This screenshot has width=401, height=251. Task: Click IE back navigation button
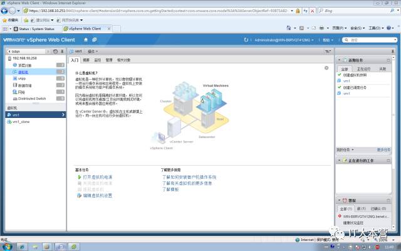(x=4, y=11)
